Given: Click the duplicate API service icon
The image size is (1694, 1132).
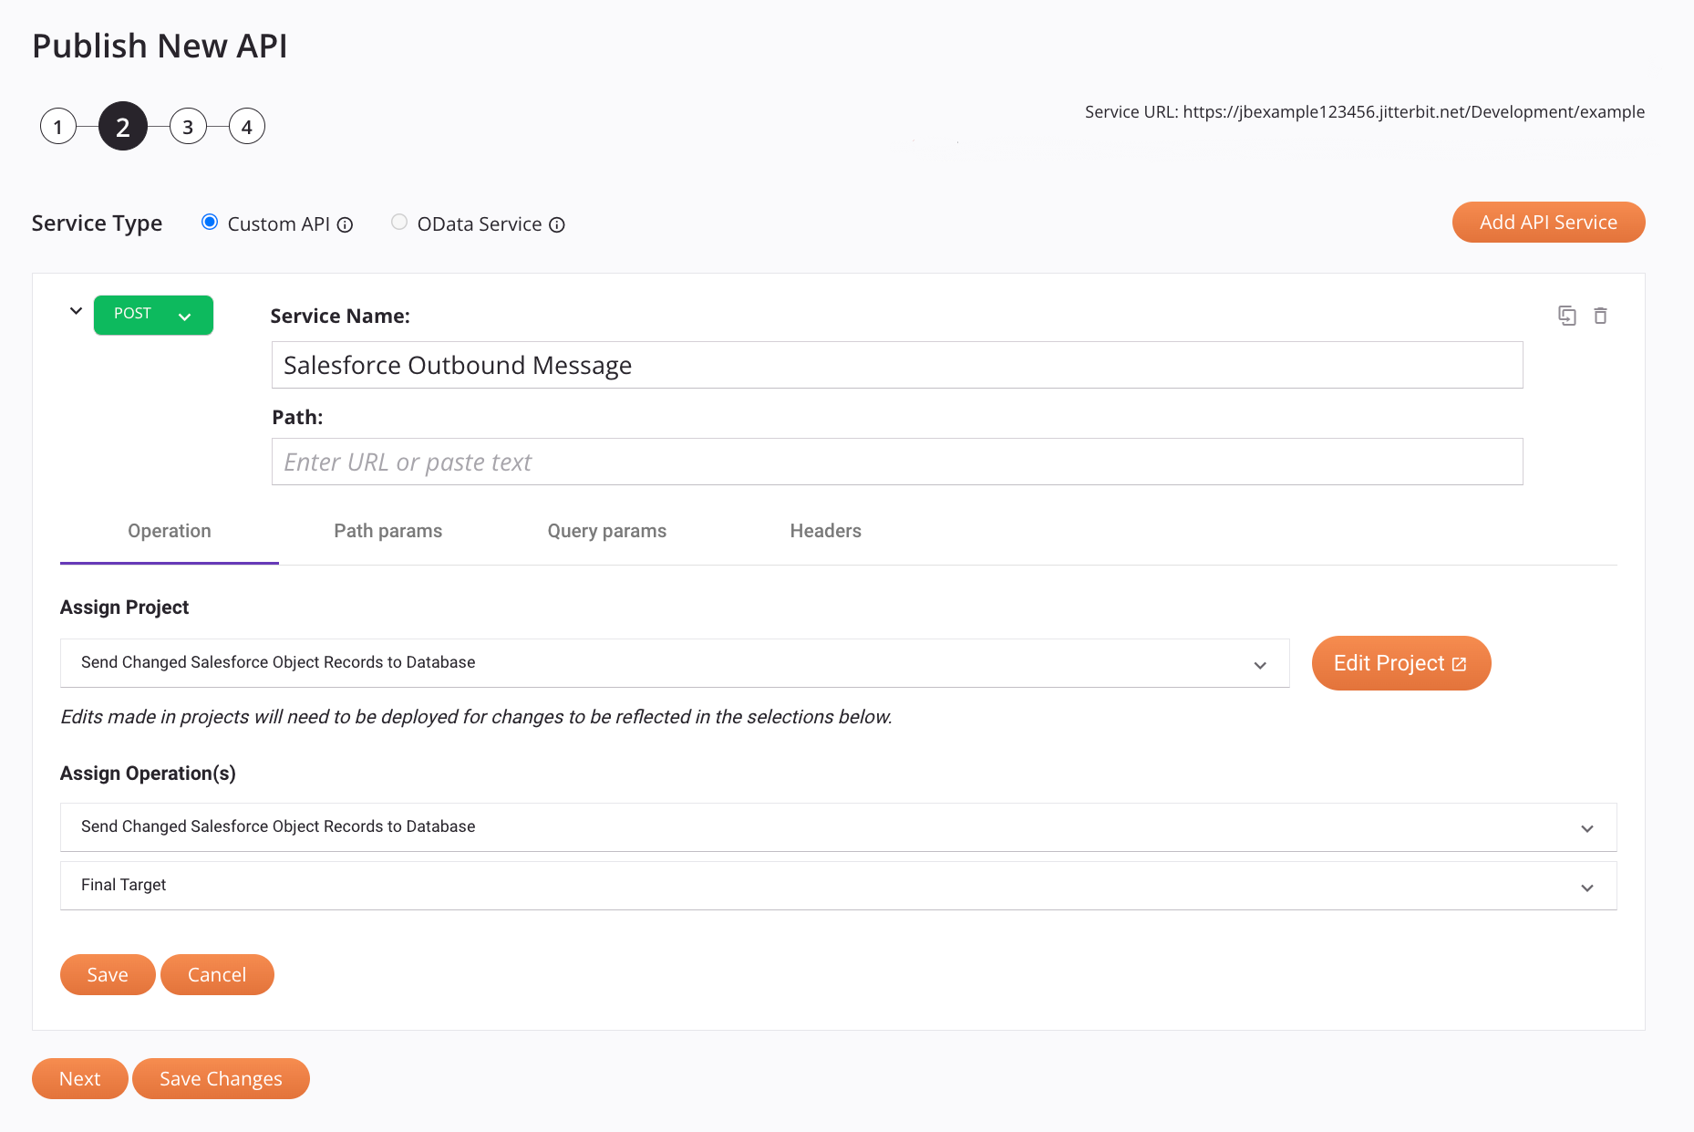Looking at the screenshot, I should pos(1566,316).
